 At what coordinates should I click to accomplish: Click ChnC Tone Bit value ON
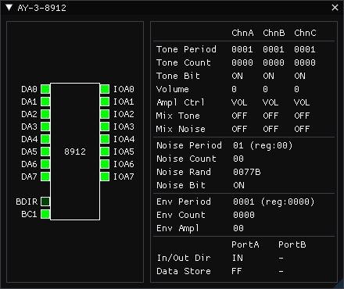point(299,76)
